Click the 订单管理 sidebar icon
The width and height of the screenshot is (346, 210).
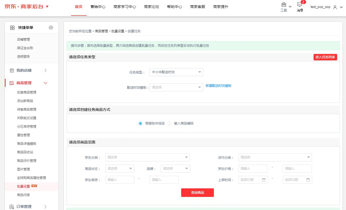point(12,207)
